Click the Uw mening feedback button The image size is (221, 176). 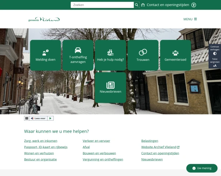[x=202, y=168]
